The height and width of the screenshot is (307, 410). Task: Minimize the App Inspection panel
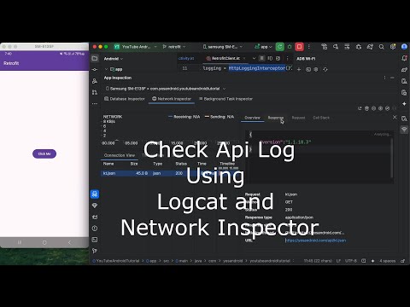pyautogui.click(x=392, y=78)
